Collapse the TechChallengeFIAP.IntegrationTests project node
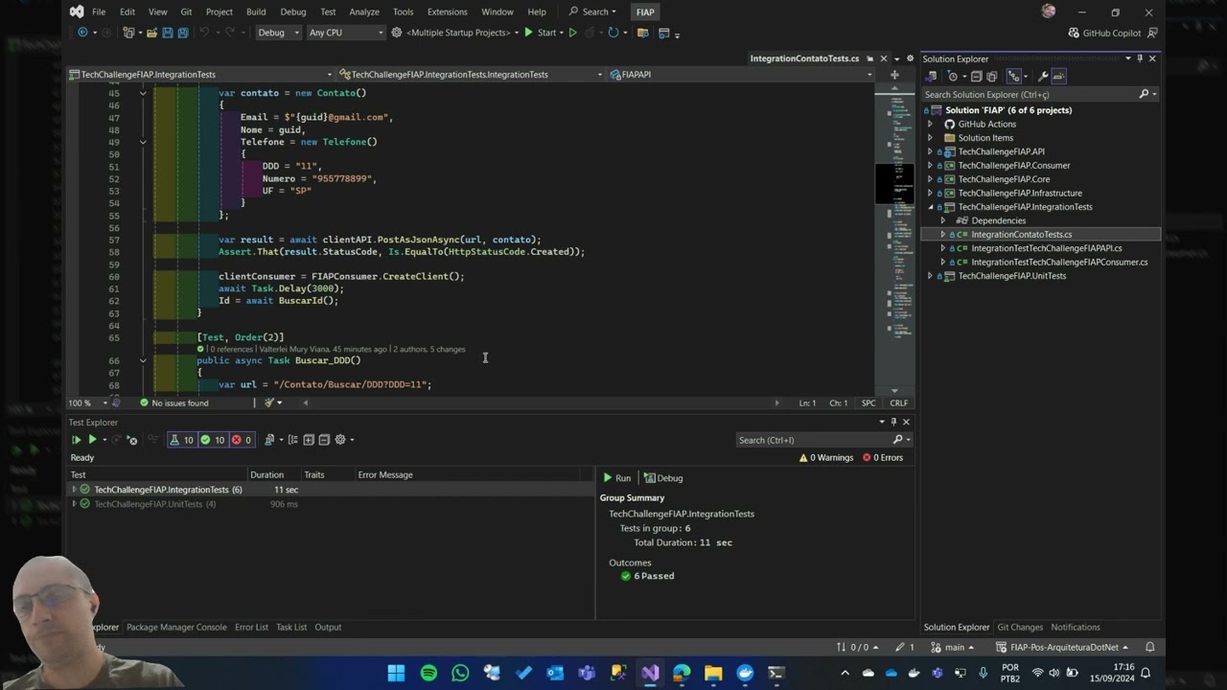The image size is (1227, 690). click(x=930, y=207)
